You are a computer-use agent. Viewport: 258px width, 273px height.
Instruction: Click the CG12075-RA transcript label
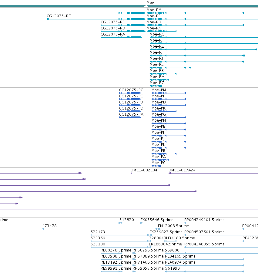(x=113, y=34)
